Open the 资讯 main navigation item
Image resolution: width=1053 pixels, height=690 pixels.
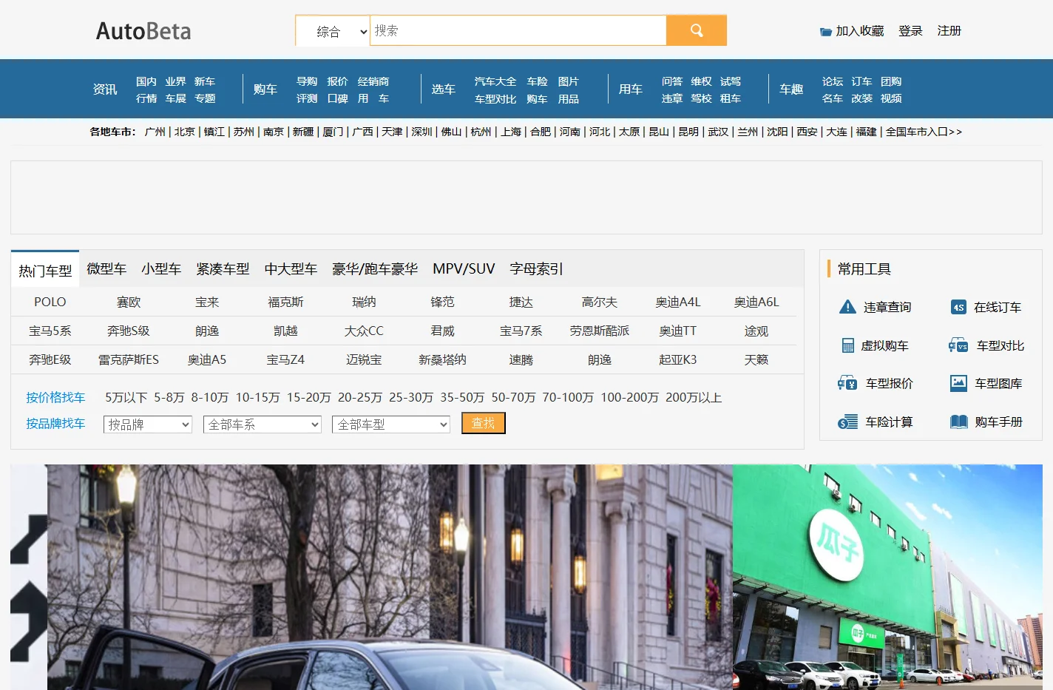click(105, 89)
